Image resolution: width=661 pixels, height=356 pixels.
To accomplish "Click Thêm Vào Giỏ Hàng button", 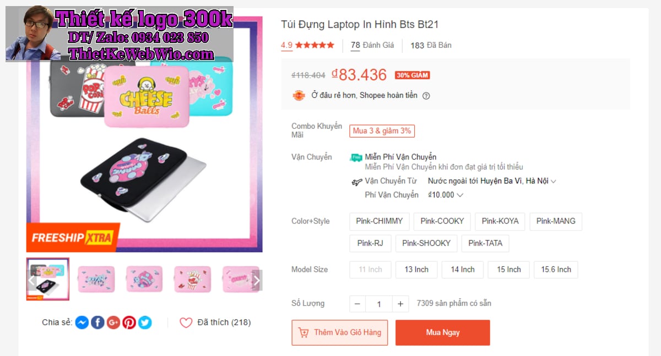I will (x=340, y=333).
